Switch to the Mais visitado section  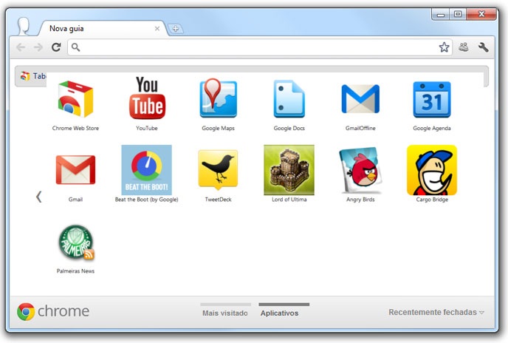click(225, 313)
